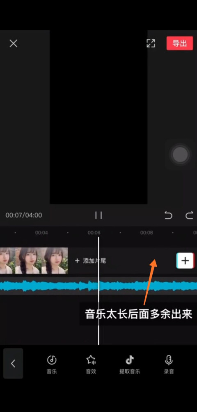Add a new clip with the plus button

tap(185, 260)
